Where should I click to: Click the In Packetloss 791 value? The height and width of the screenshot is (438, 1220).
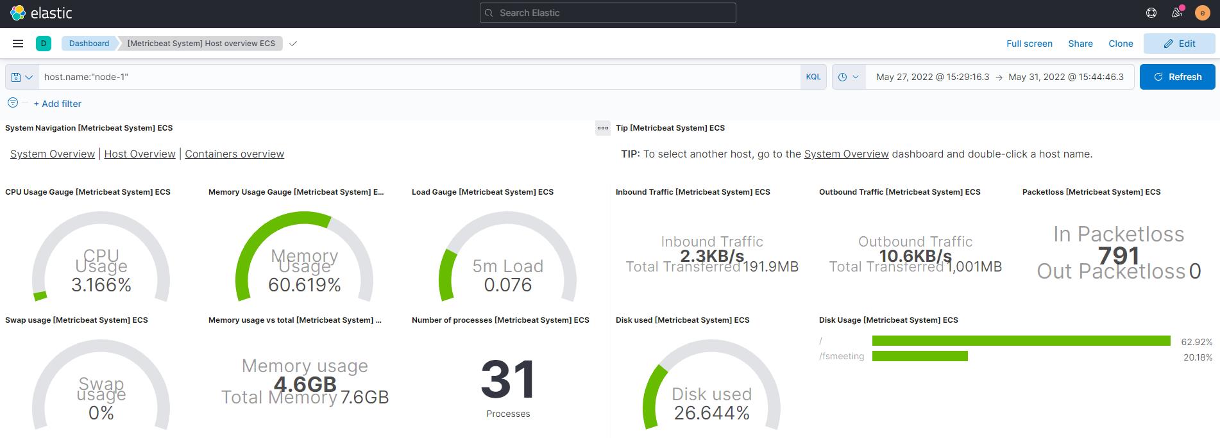[x=1119, y=255]
